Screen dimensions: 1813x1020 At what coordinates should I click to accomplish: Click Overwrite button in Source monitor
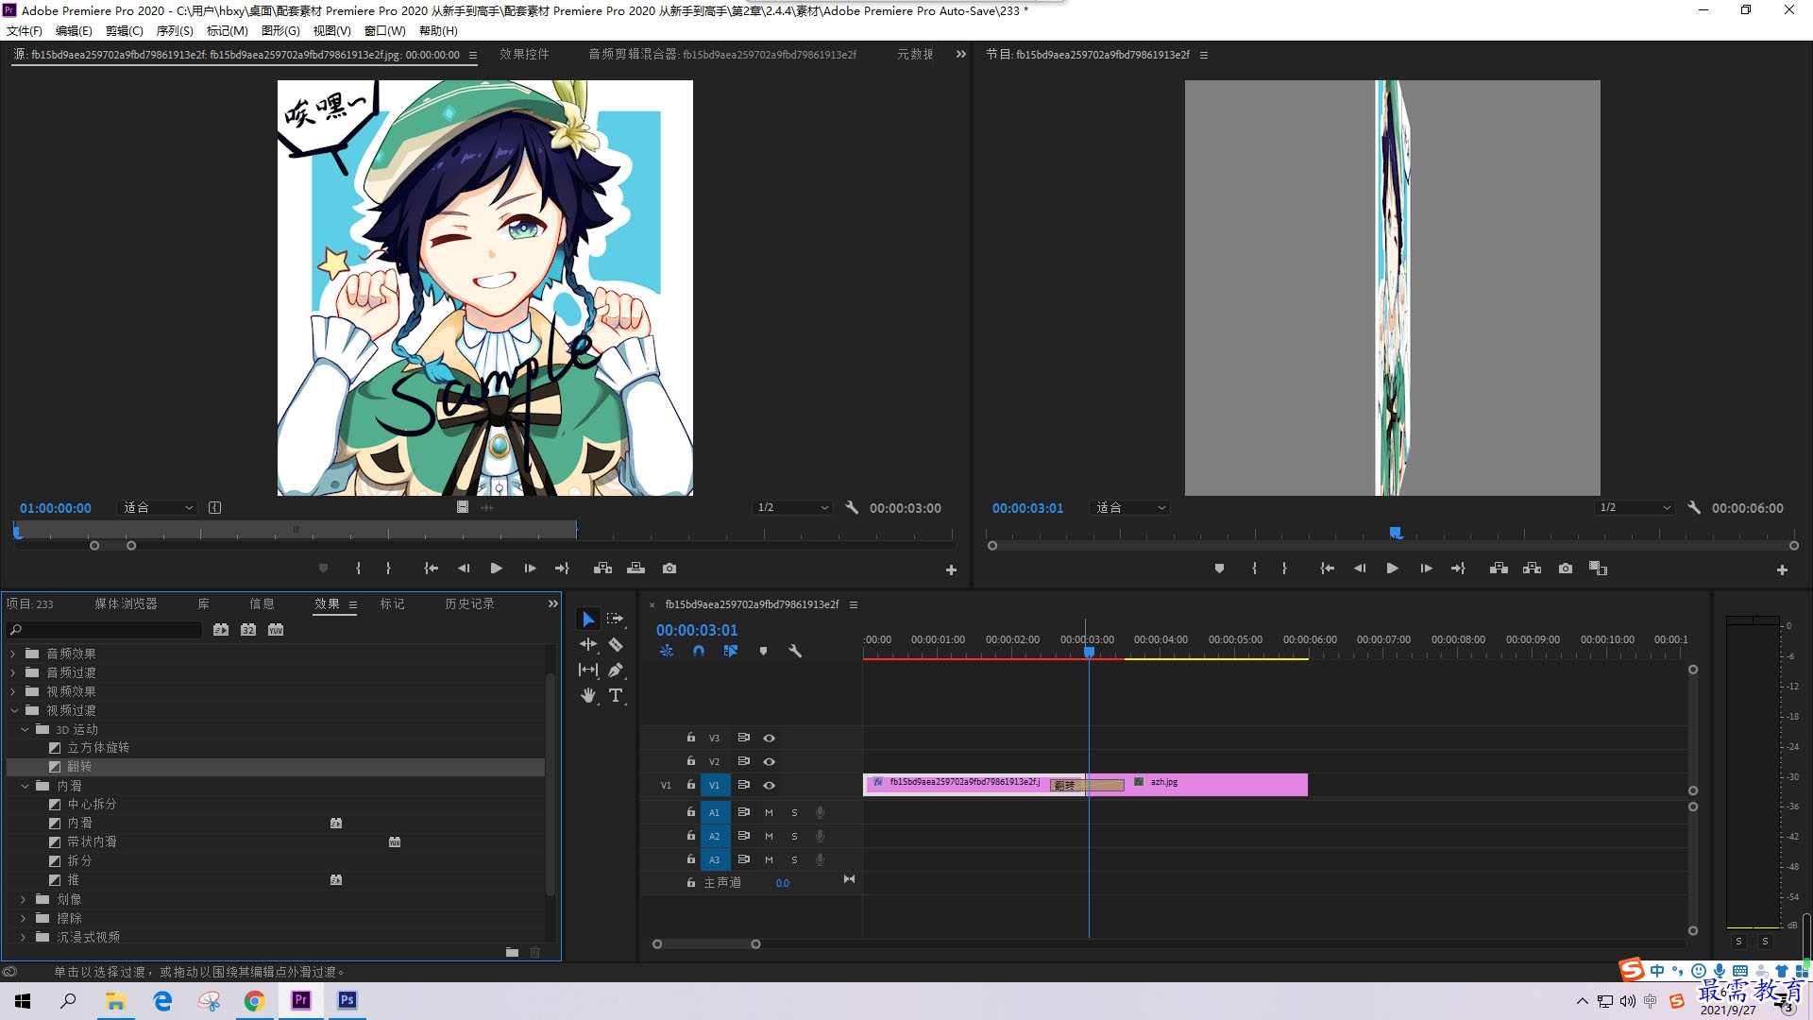pos(635,569)
